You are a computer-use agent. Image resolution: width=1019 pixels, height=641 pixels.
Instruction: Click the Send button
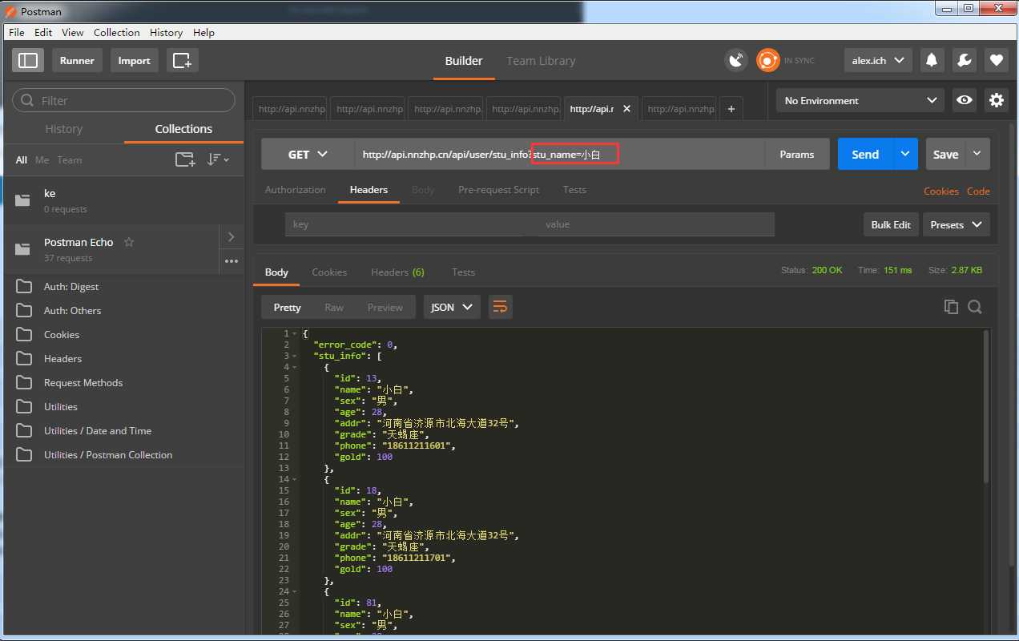coord(865,154)
